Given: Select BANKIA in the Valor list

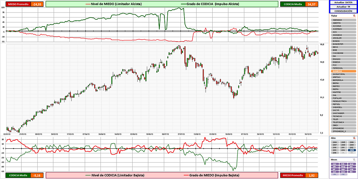Looking at the screenshot, I should coord(343,41).
